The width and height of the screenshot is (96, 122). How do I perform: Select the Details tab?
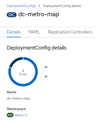click(x=14, y=32)
